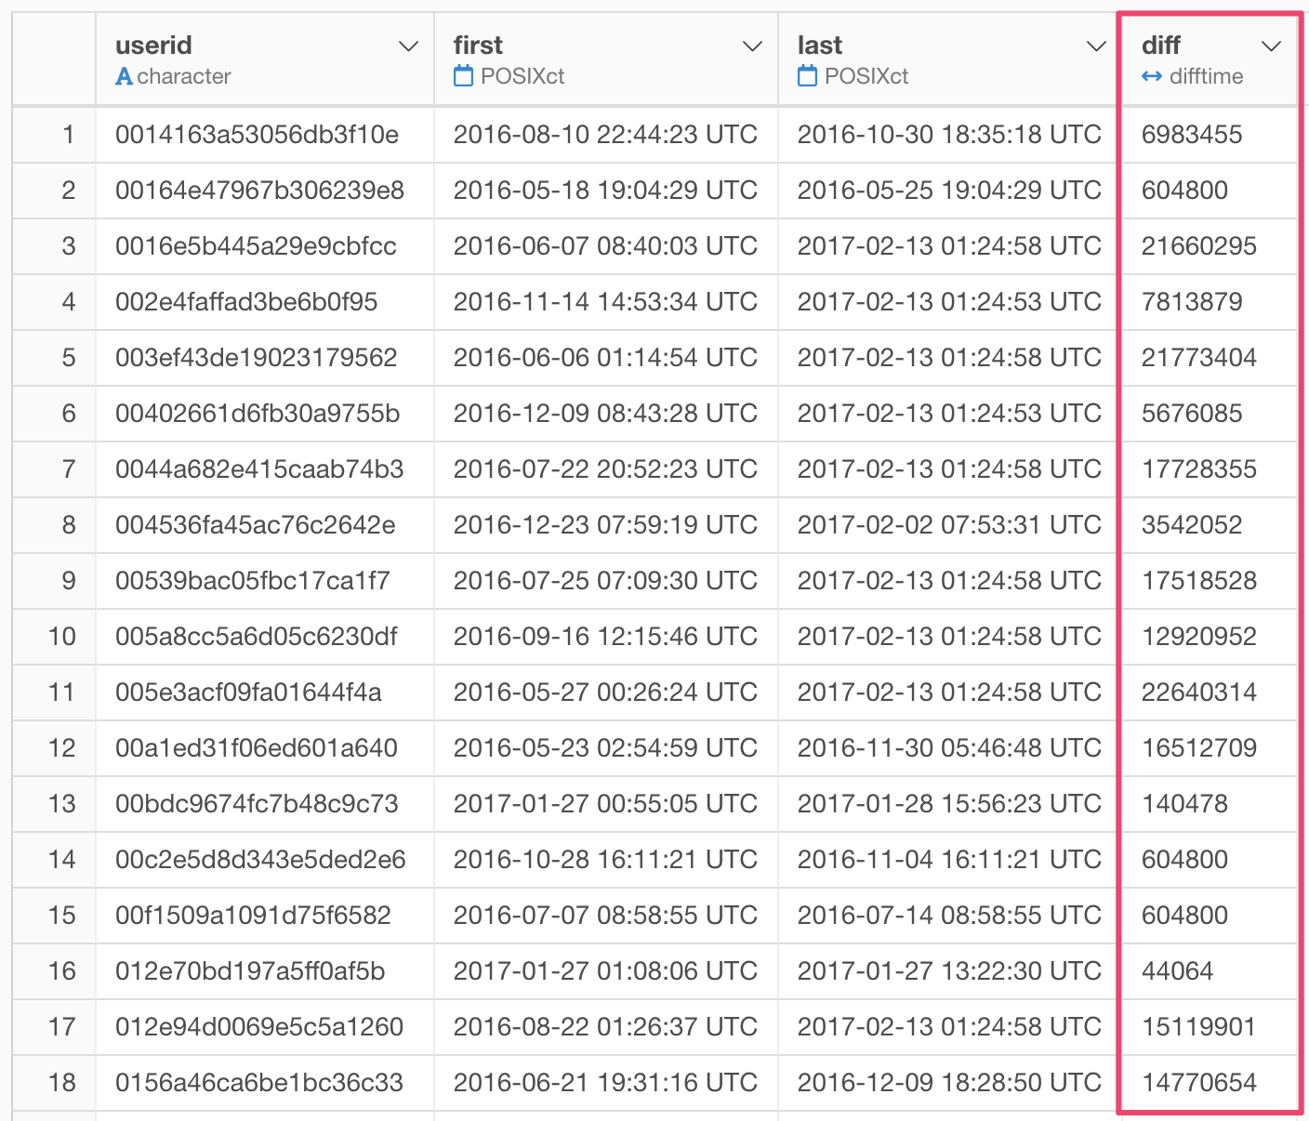Click the calendar icon under last column
This screenshot has height=1121, width=1309.
pos(807,76)
